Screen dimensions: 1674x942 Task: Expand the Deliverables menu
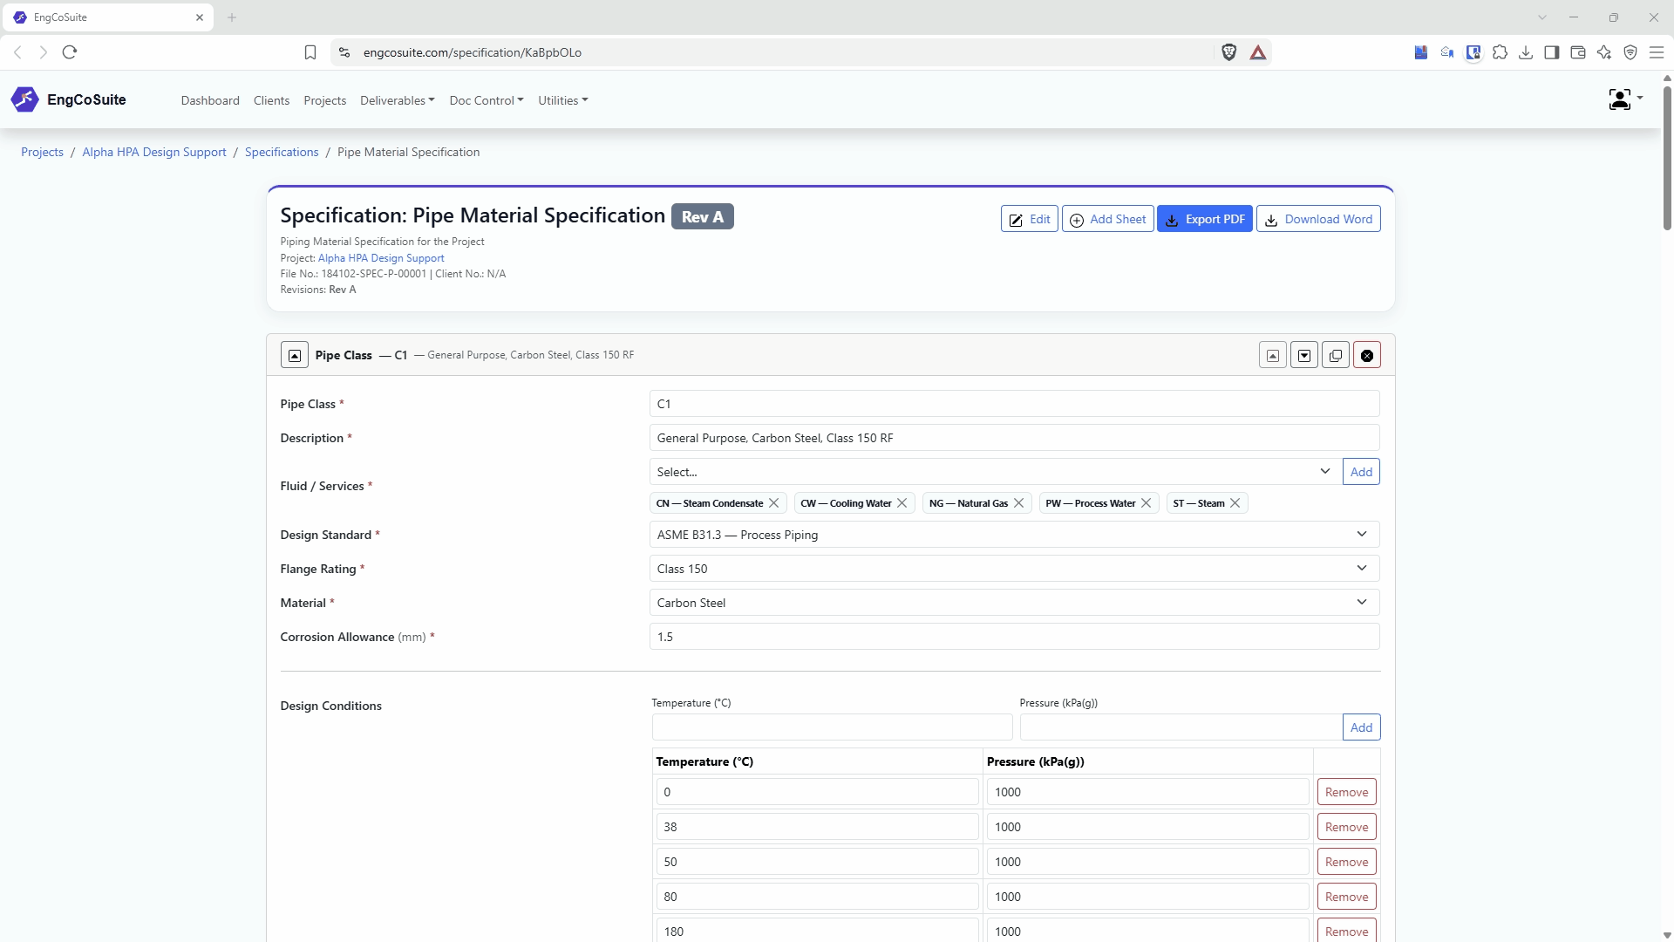point(397,100)
